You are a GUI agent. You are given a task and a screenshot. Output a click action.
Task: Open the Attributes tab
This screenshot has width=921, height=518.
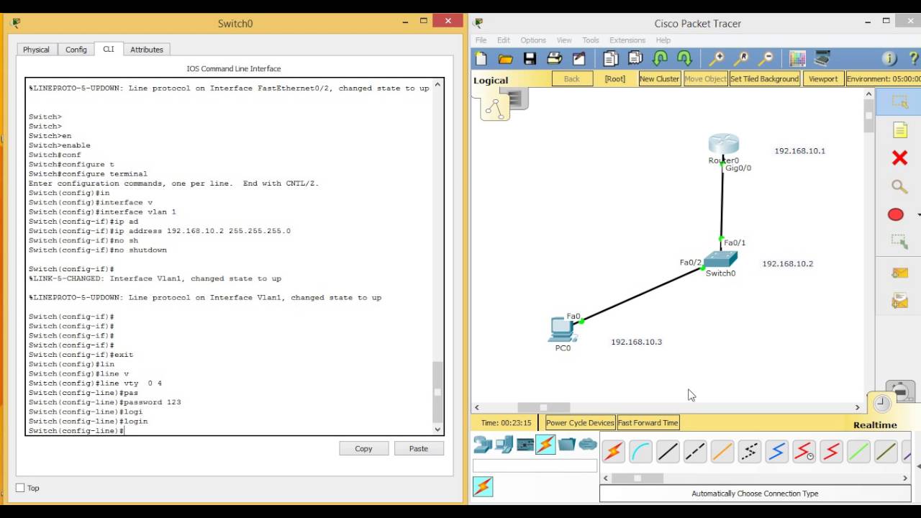[147, 50]
